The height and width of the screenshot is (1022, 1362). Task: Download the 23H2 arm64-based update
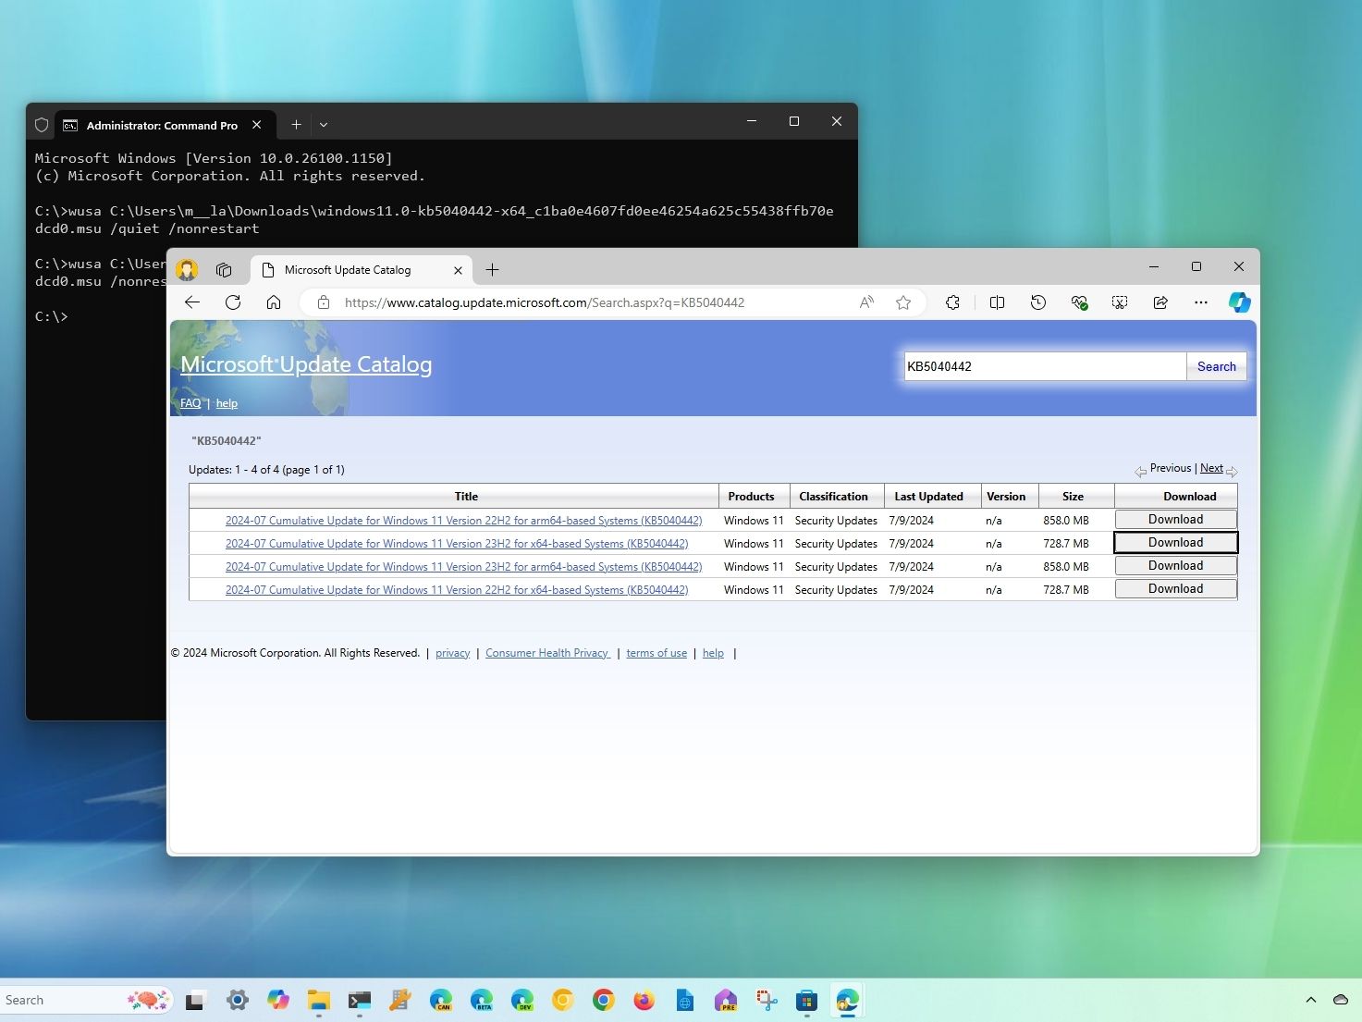point(1175,566)
